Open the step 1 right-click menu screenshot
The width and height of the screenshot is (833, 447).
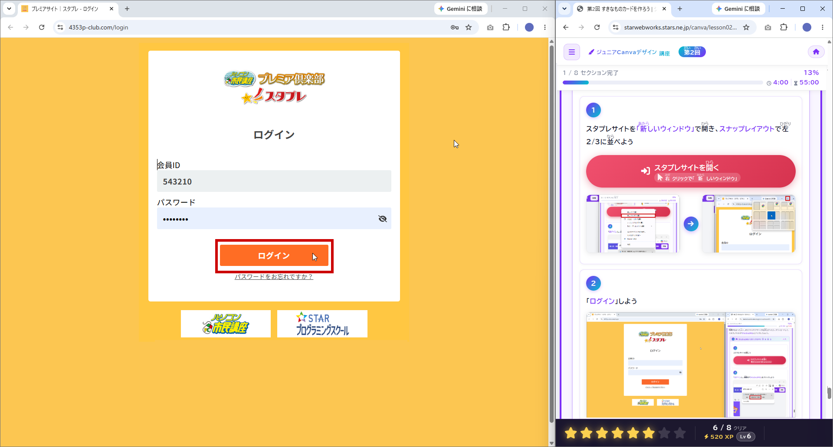click(633, 224)
